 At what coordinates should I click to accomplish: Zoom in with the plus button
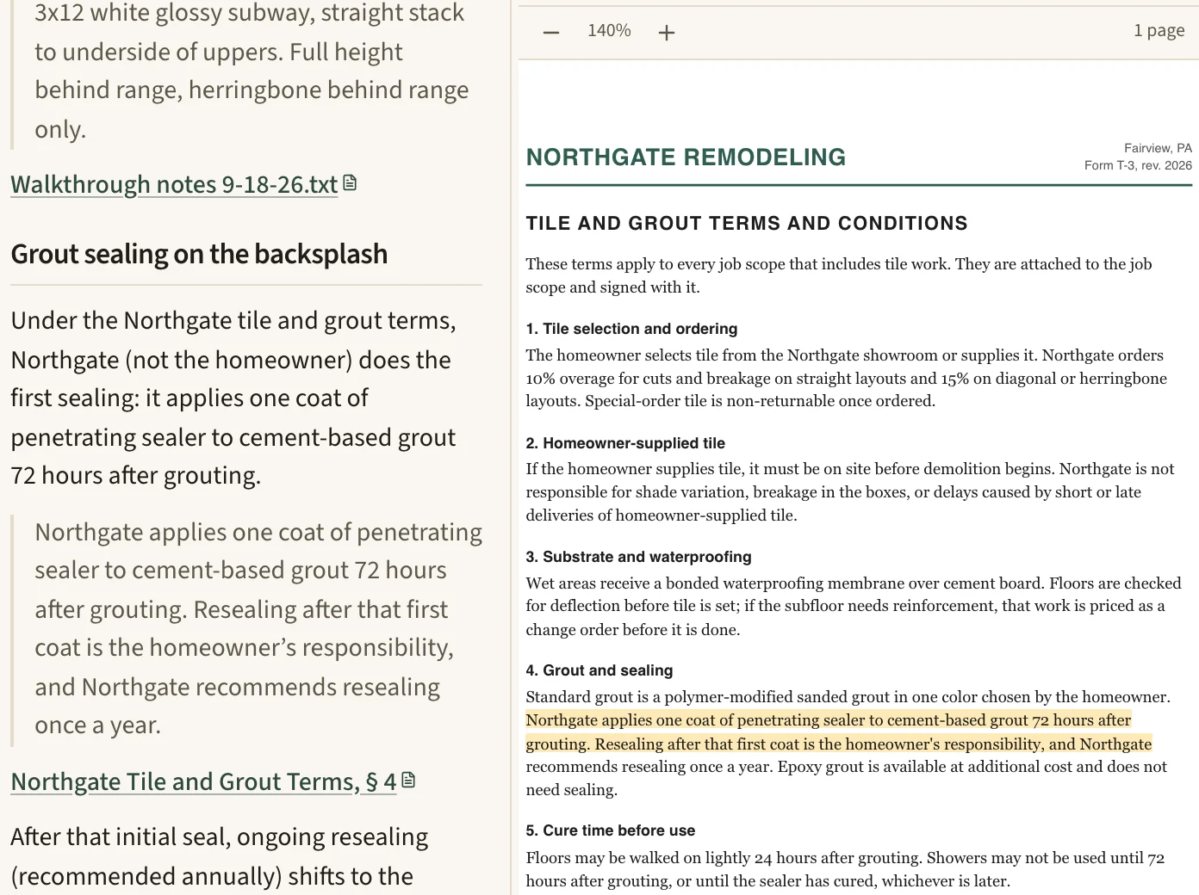pos(667,32)
